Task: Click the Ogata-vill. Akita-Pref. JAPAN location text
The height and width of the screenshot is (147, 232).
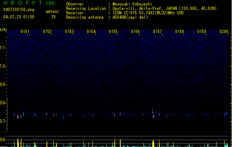Action: pos(145,8)
